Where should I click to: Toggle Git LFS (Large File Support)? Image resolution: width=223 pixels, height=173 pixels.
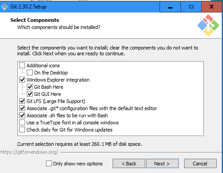22,101
